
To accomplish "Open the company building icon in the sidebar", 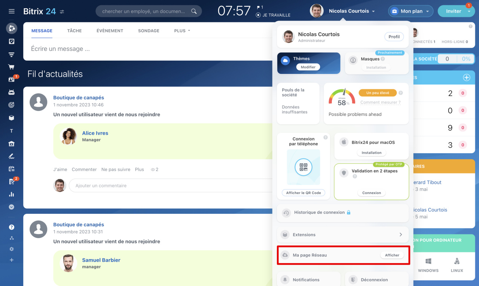I will [x=12, y=144].
